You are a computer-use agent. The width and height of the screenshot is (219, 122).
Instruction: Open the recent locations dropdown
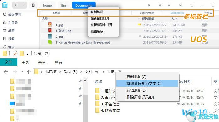pos(22,72)
